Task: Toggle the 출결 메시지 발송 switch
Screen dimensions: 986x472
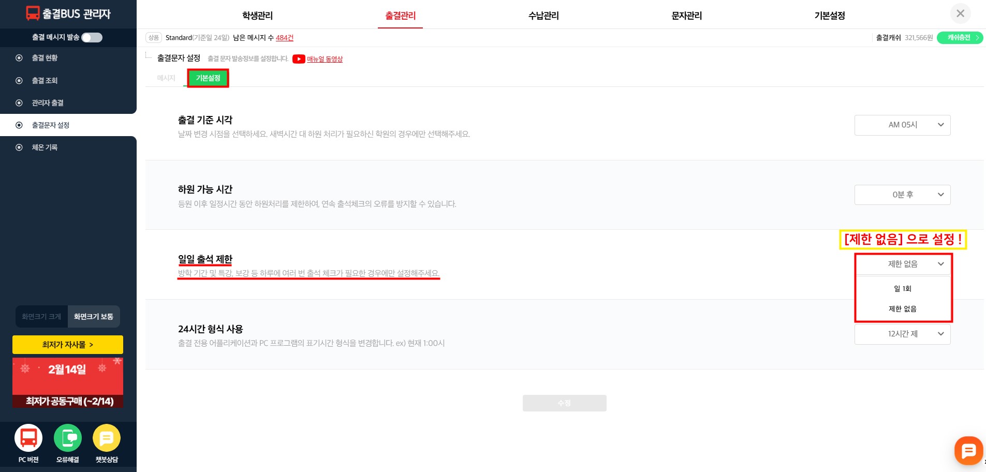Action: [92, 37]
